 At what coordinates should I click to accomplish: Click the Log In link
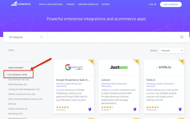click(x=153, y=4)
